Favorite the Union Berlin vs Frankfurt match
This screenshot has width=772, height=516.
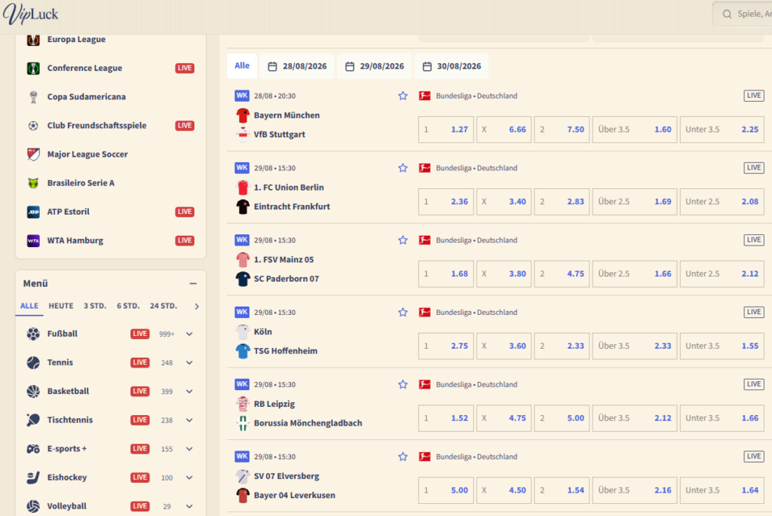tap(403, 168)
